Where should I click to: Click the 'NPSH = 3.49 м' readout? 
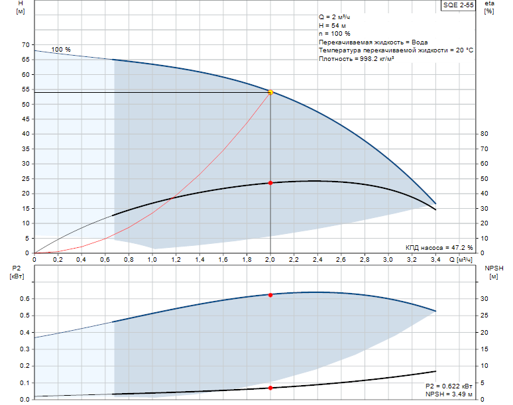tap(449, 394)
